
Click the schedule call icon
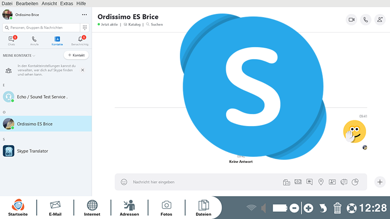point(344,182)
